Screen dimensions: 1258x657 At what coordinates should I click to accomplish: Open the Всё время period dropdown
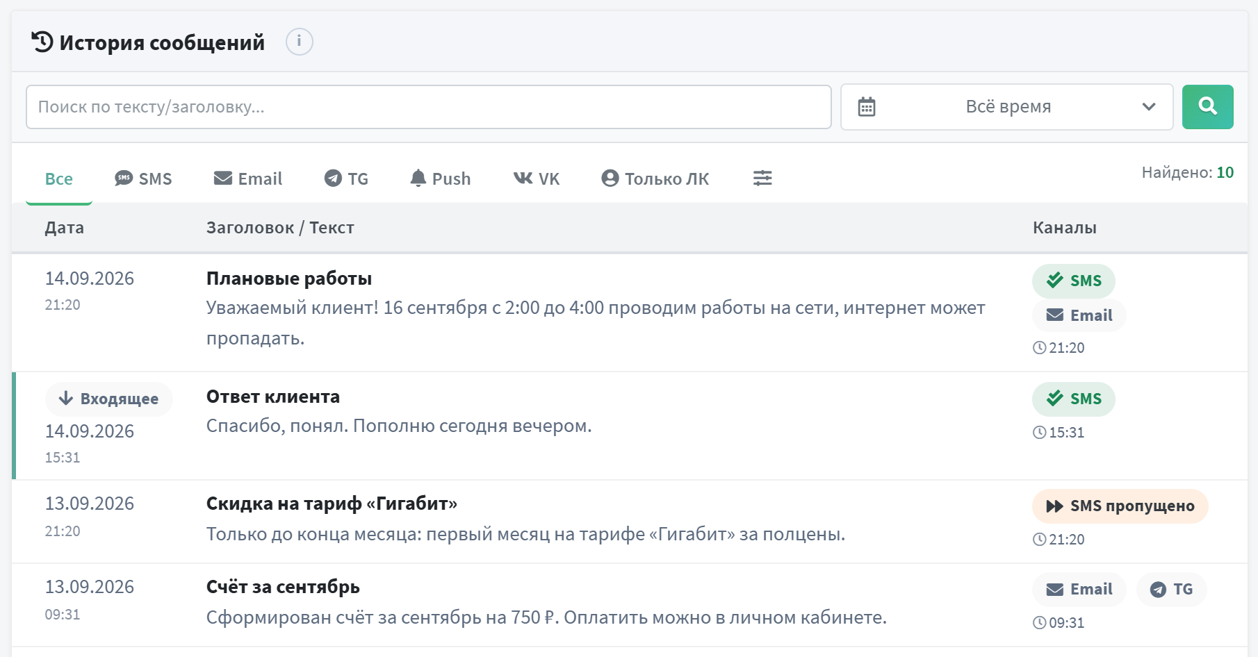coord(1006,107)
